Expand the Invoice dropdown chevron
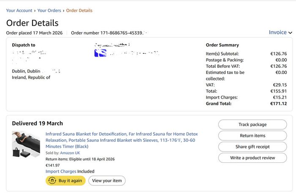 290,33
